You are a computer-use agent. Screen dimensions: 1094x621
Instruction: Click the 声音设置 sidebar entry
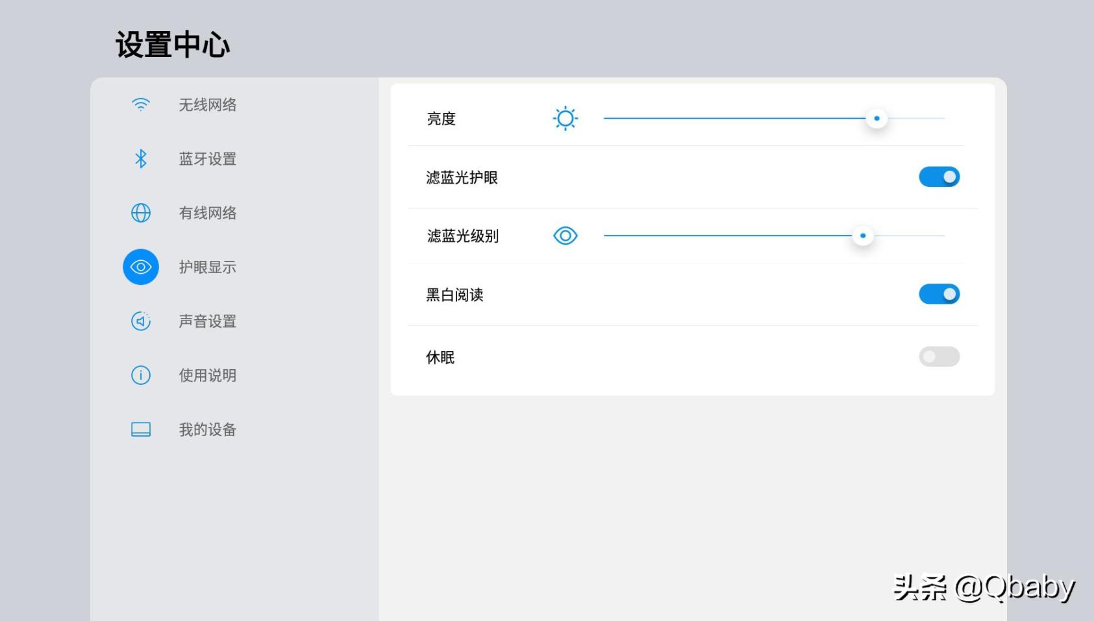point(207,321)
